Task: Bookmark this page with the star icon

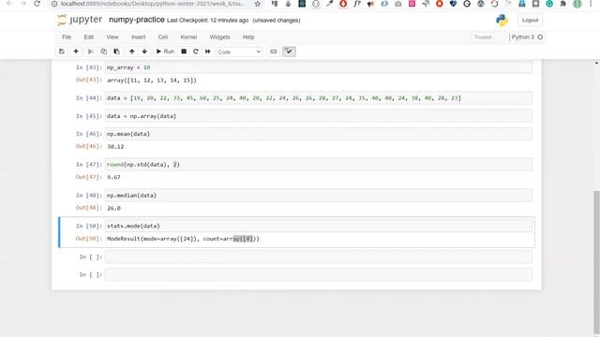Action: (x=258, y=4)
